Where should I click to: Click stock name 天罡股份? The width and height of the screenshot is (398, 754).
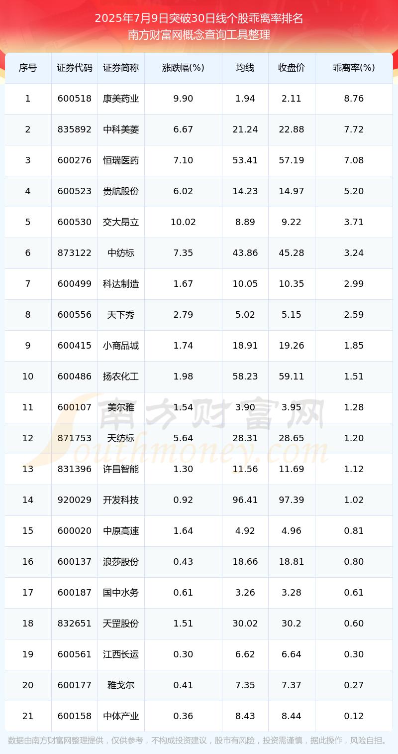point(121,624)
